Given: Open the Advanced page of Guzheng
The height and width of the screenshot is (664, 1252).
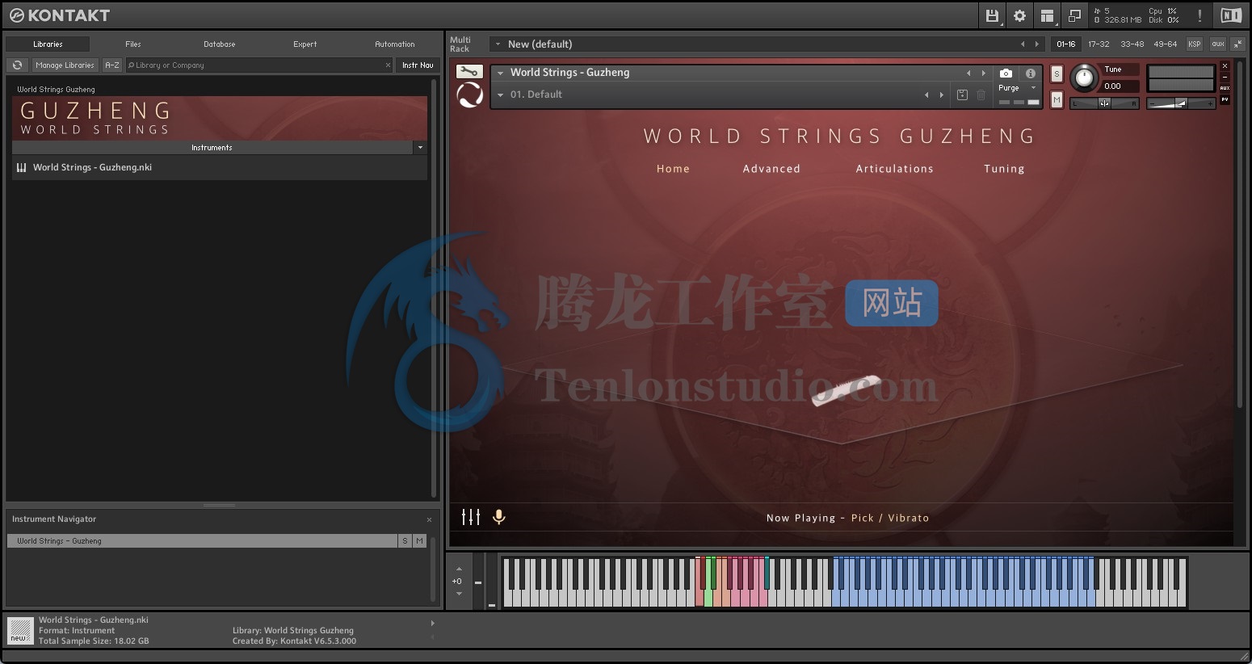Looking at the screenshot, I should [771, 169].
